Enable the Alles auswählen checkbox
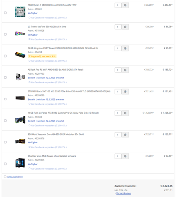 (x=5, y=177)
